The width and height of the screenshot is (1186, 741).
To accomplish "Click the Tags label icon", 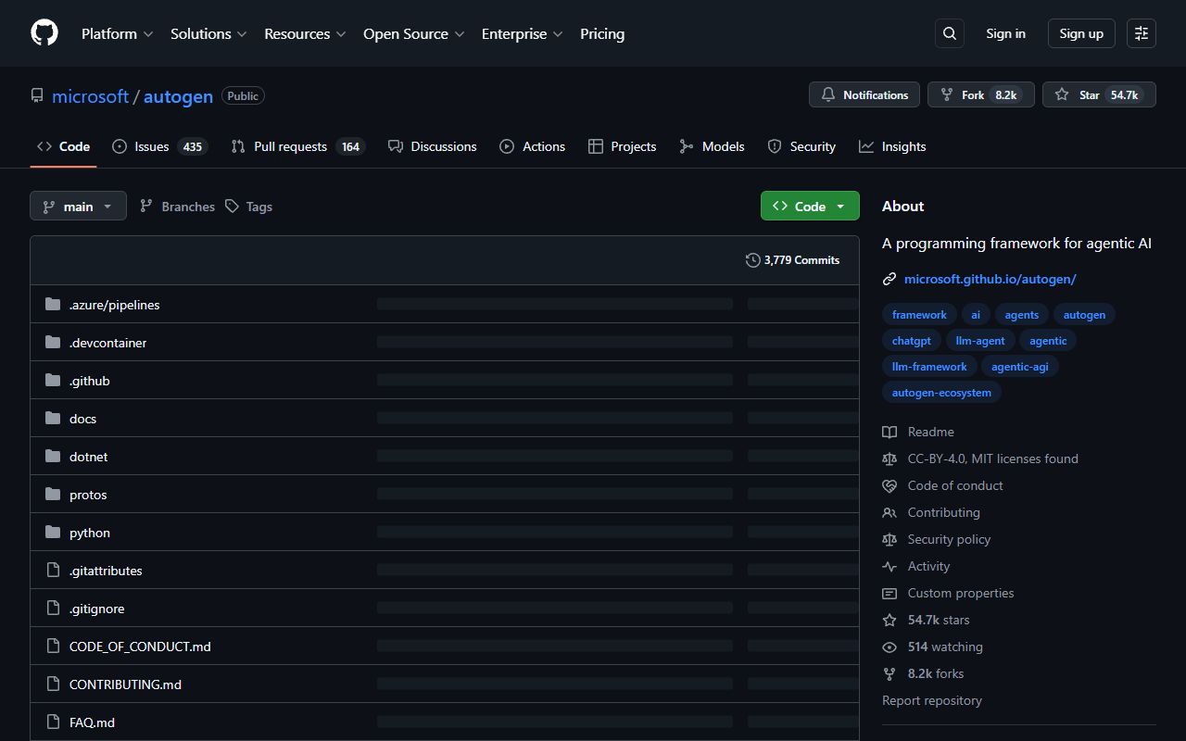I will 235,206.
